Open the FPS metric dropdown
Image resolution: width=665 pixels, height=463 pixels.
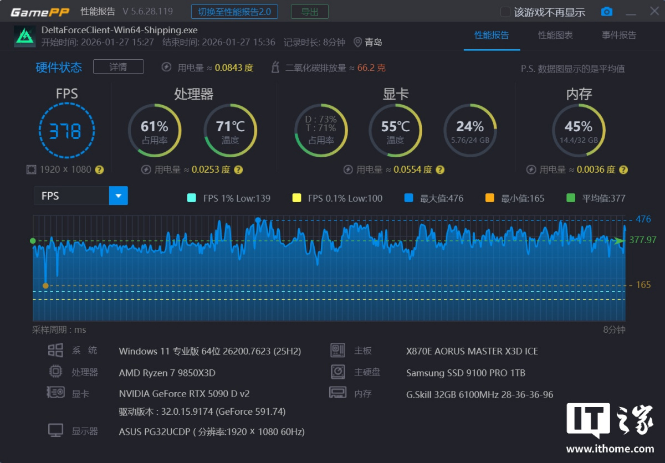[119, 195]
